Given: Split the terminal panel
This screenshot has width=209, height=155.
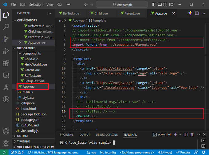Looking at the screenshot, I should pos(186,134).
